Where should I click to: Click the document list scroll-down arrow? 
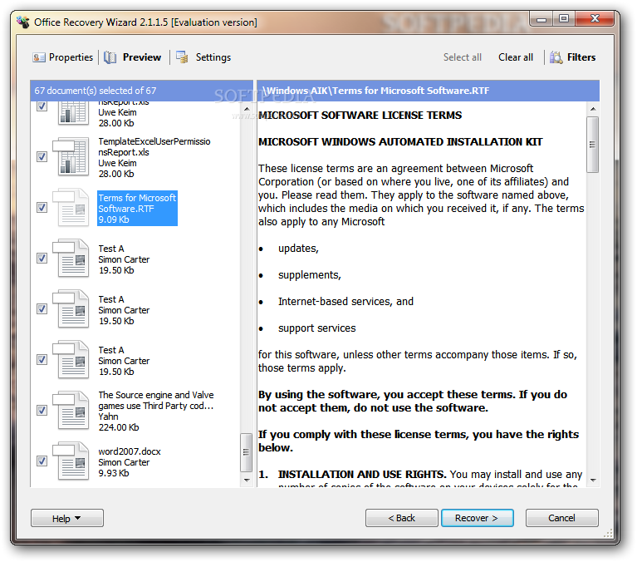point(247,481)
